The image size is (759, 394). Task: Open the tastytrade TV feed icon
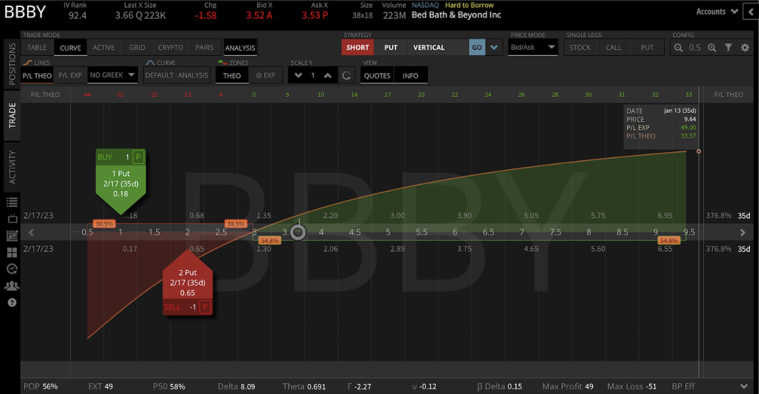pyautogui.click(x=12, y=219)
